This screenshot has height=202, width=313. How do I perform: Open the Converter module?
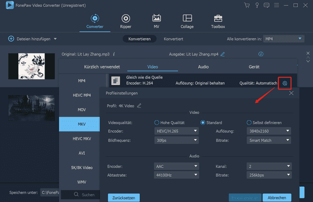pos(95,21)
